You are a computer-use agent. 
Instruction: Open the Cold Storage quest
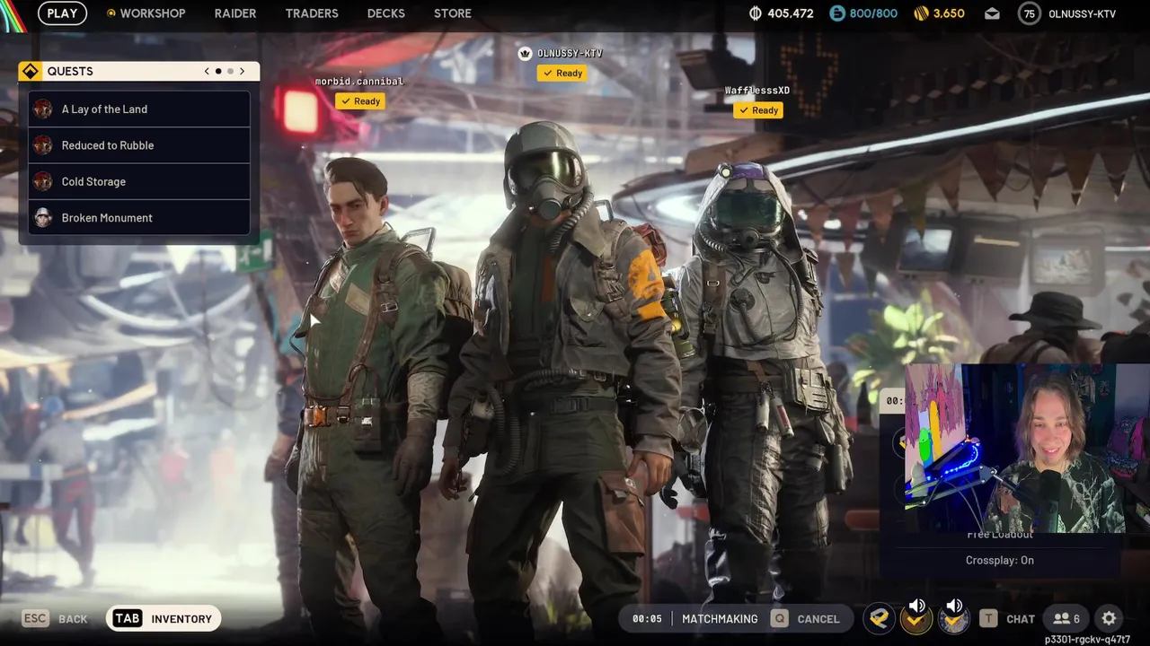pyautogui.click(x=139, y=181)
